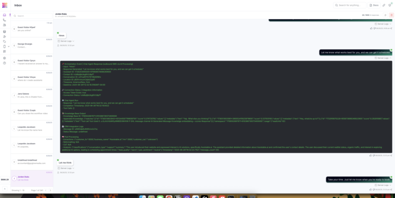Click the AI responses usage counter in the header
Viewport: 395px width, 198px height.
370,15
